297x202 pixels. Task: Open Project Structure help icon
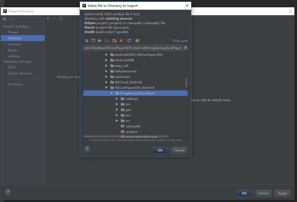[8, 192]
